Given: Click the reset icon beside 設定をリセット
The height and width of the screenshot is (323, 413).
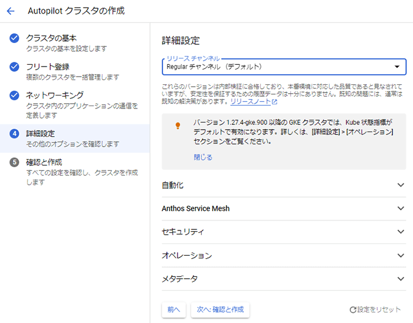Looking at the screenshot, I should pyautogui.click(x=353, y=309).
